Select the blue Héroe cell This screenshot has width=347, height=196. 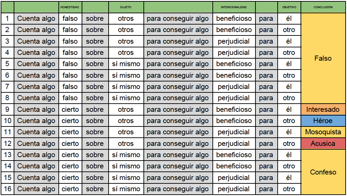[323, 121]
